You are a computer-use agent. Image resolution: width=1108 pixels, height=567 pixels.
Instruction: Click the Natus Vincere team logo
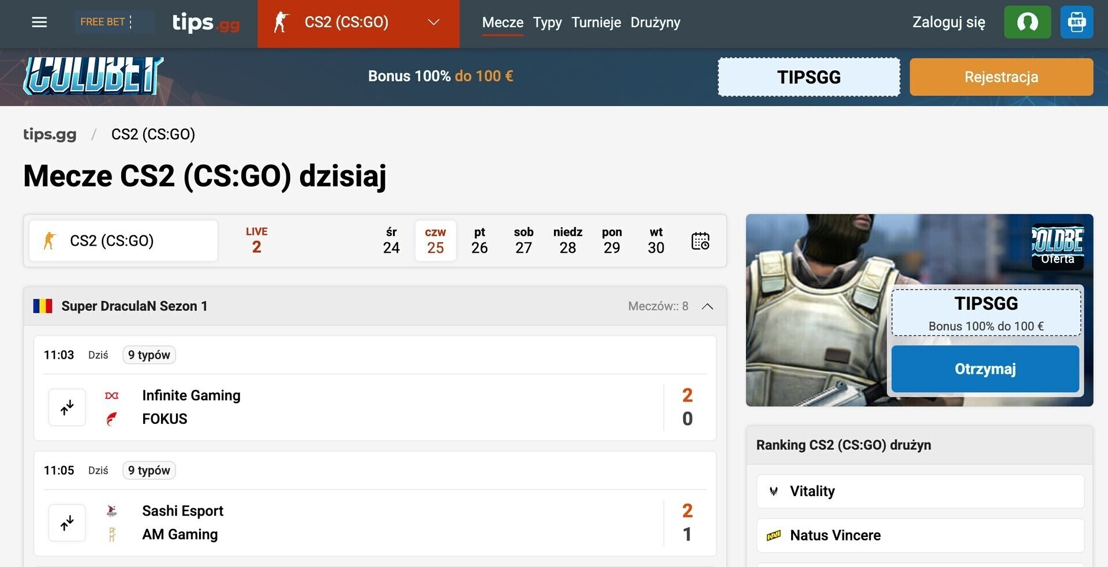(774, 536)
